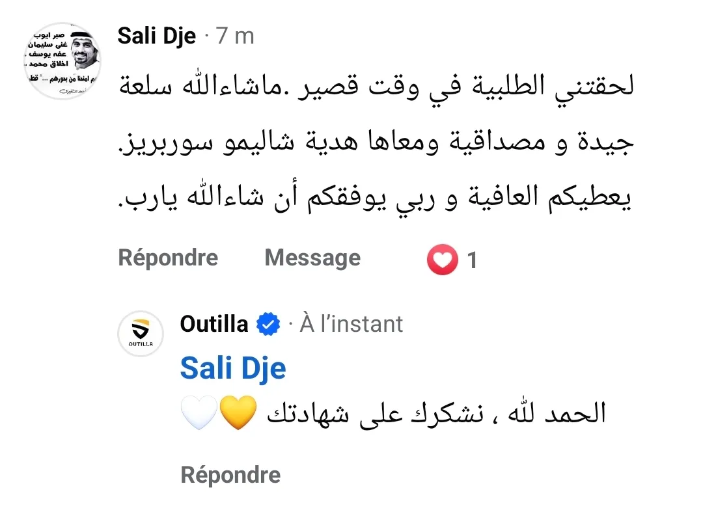Open Outilla's logo profile picture

(141, 334)
